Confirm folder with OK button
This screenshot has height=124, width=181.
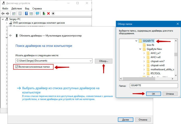153,94
